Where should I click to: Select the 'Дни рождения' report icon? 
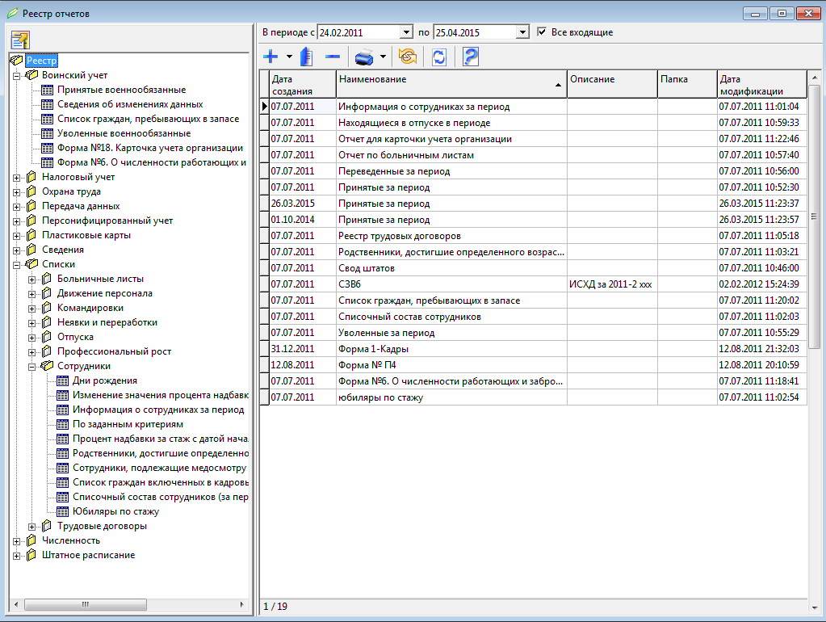[62, 380]
